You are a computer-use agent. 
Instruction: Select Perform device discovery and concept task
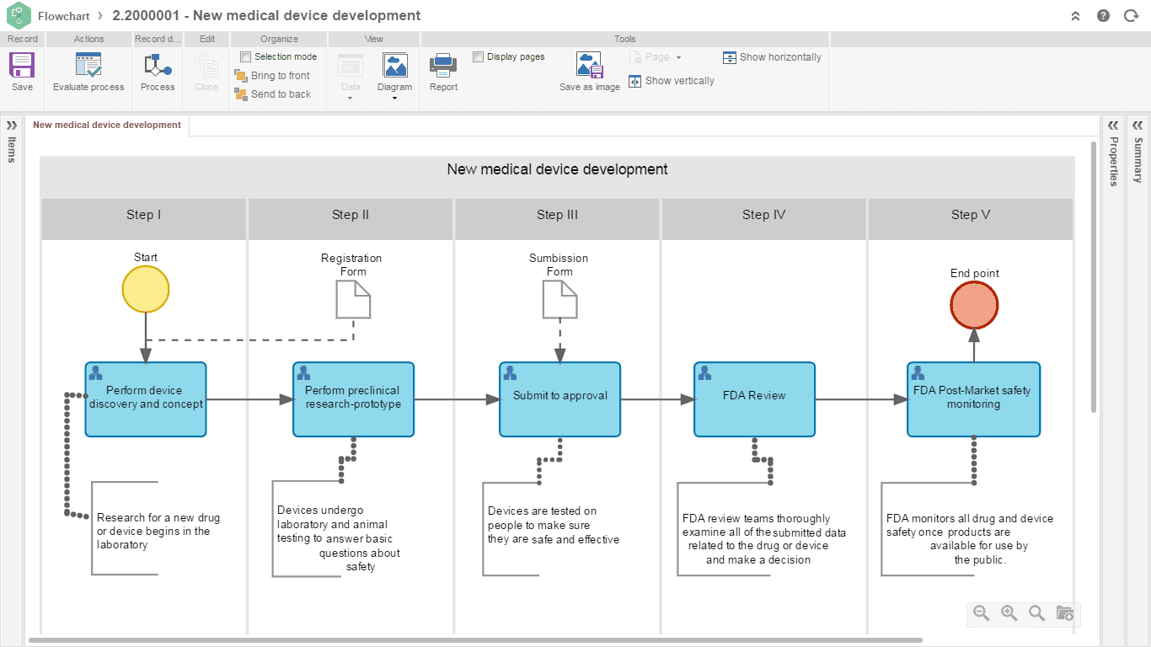click(146, 399)
